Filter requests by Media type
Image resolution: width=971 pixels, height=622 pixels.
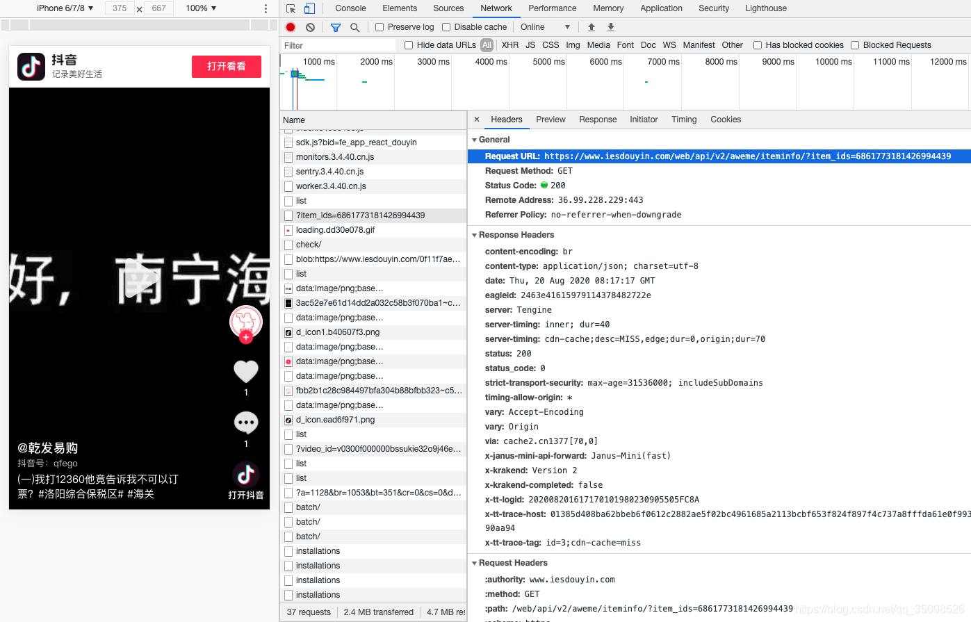(598, 45)
